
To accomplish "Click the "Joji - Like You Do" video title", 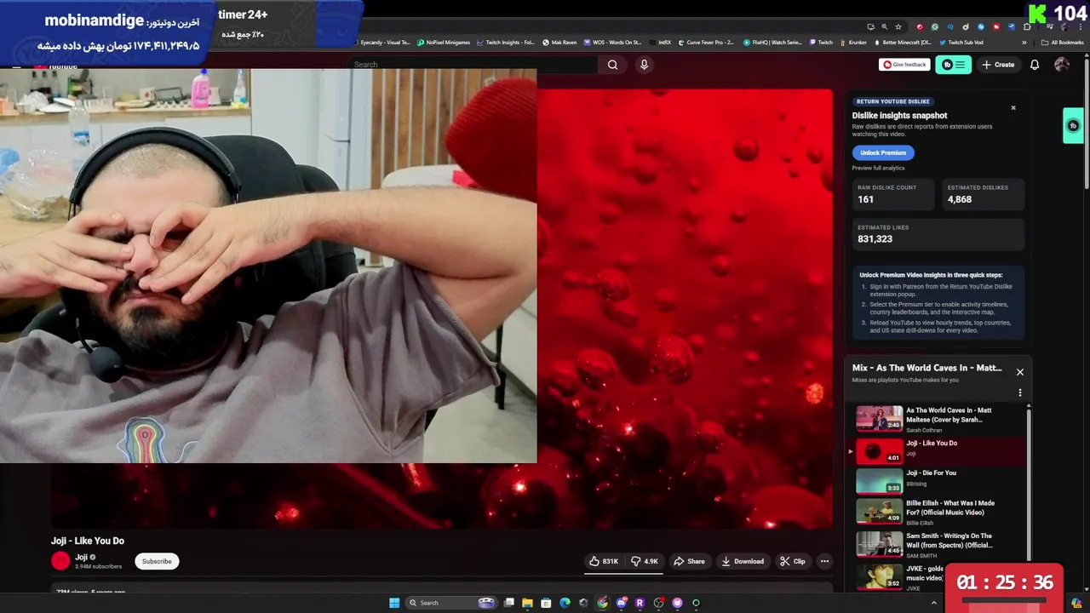I will pyautogui.click(x=88, y=541).
